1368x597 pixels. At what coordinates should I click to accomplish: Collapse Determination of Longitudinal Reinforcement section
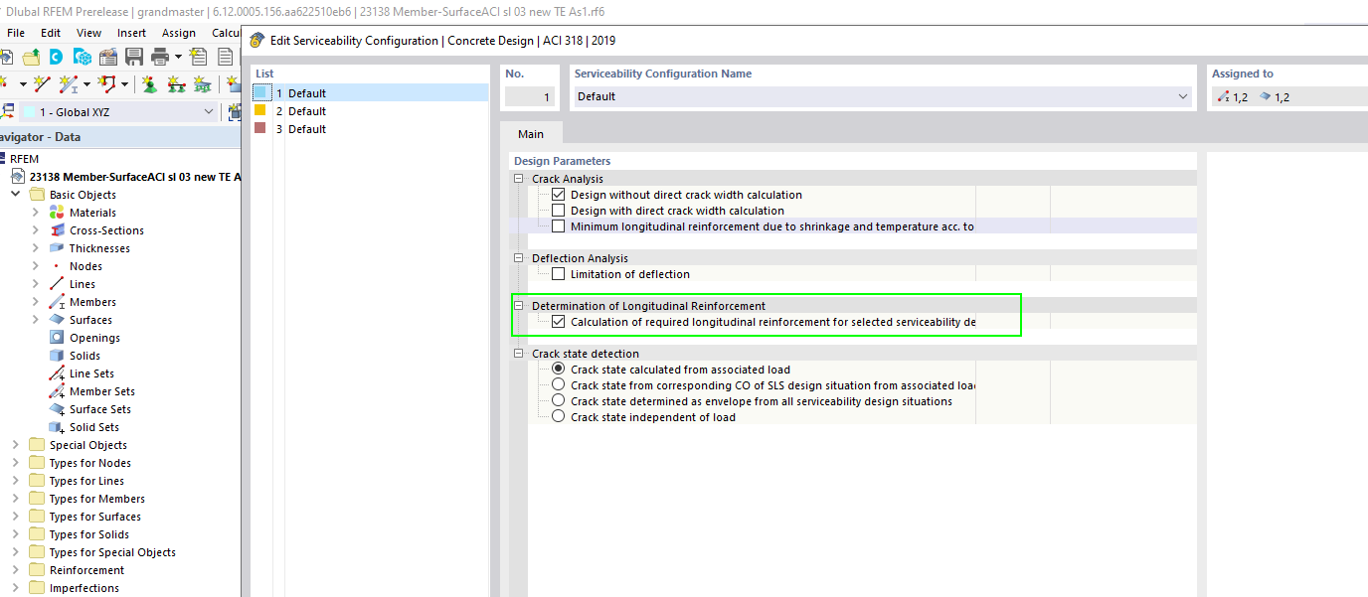point(518,306)
